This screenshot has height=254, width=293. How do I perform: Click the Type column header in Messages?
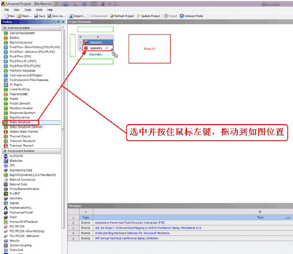click(x=86, y=217)
